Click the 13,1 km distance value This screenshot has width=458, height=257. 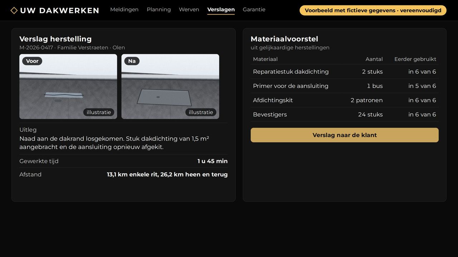(167, 175)
